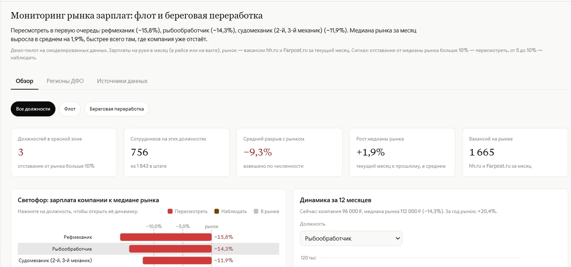This screenshot has width=571, height=267.
Task: Filter positions by Флот
Action: 70,109
